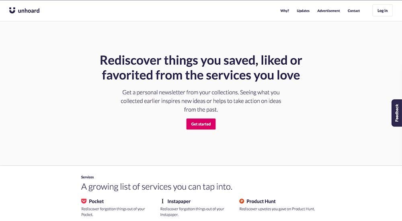The width and height of the screenshot is (402, 221).
Task: Click the small Services section label
Action: 87,177
